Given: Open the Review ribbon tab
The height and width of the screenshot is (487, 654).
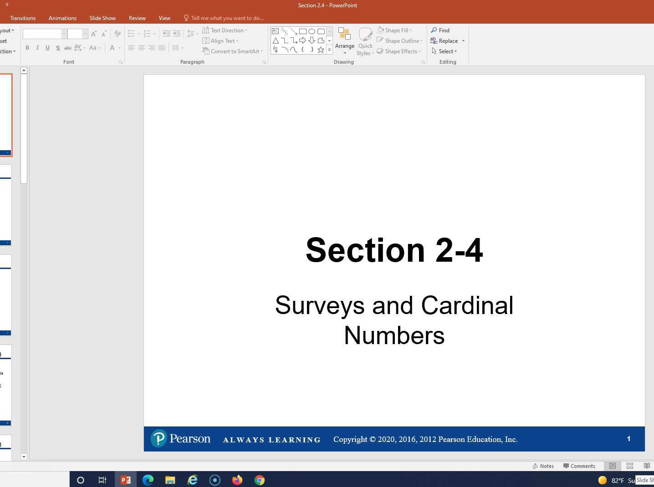Looking at the screenshot, I should pos(137,18).
